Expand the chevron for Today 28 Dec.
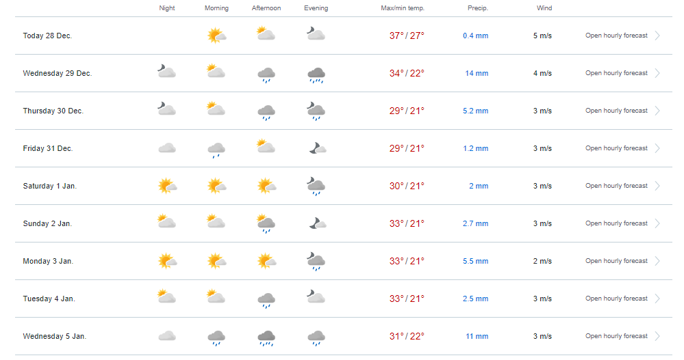Image resolution: width=684 pixels, height=360 pixels. [x=657, y=36]
